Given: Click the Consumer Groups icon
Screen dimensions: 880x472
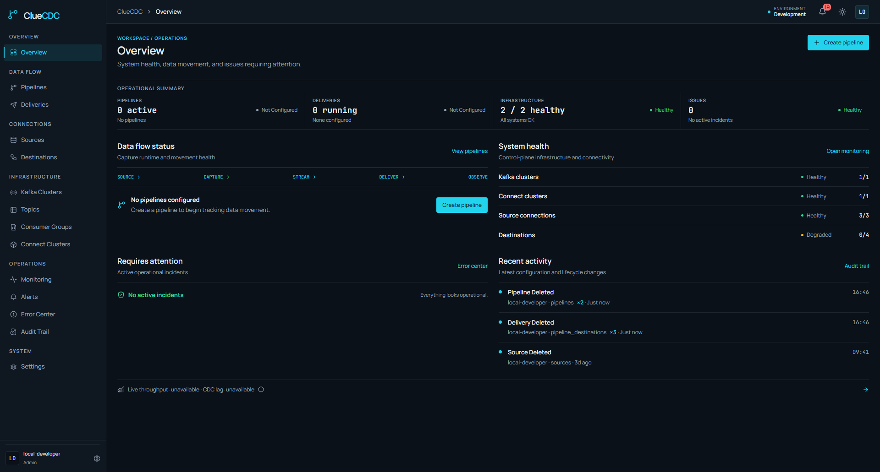Looking at the screenshot, I should click(13, 227).
